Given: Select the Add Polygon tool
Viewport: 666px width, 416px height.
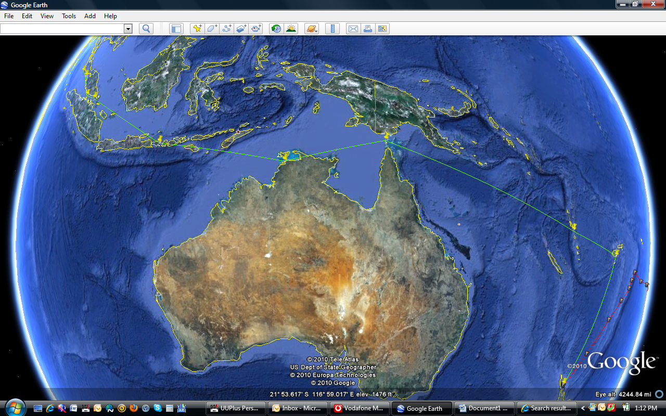Looking at the screenshot, I should coord(212,29).
